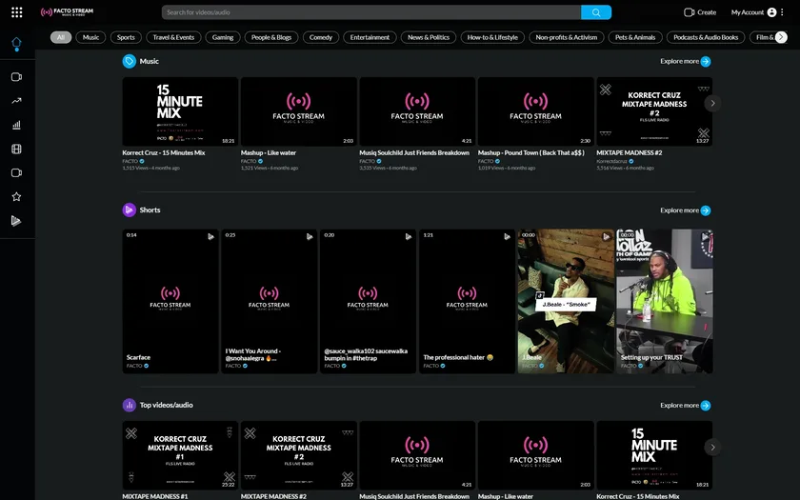Open trending arrow icon in sidebar
Image resolution: width=800 pixels, height=500 pixels.
pos(16,101)
